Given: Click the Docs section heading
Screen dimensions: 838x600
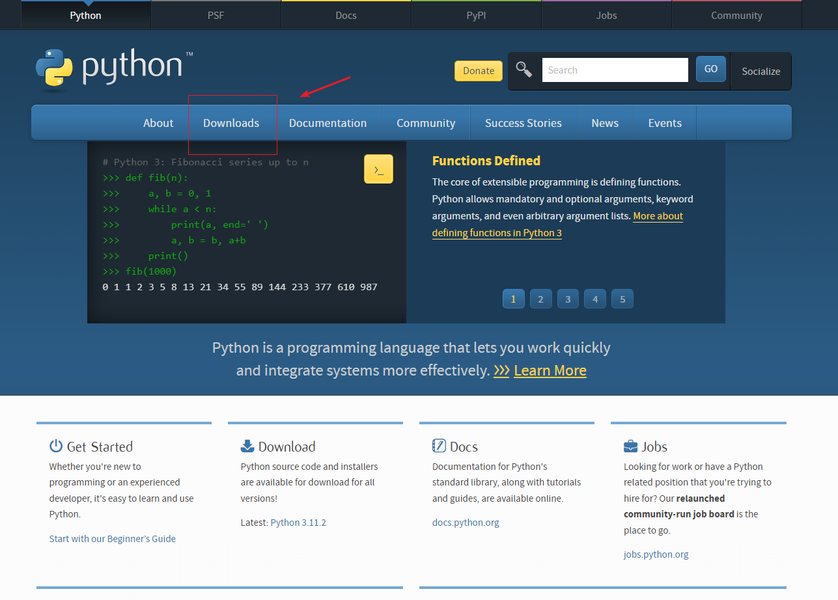Looking at the screenshot, I should click(464, 446).
